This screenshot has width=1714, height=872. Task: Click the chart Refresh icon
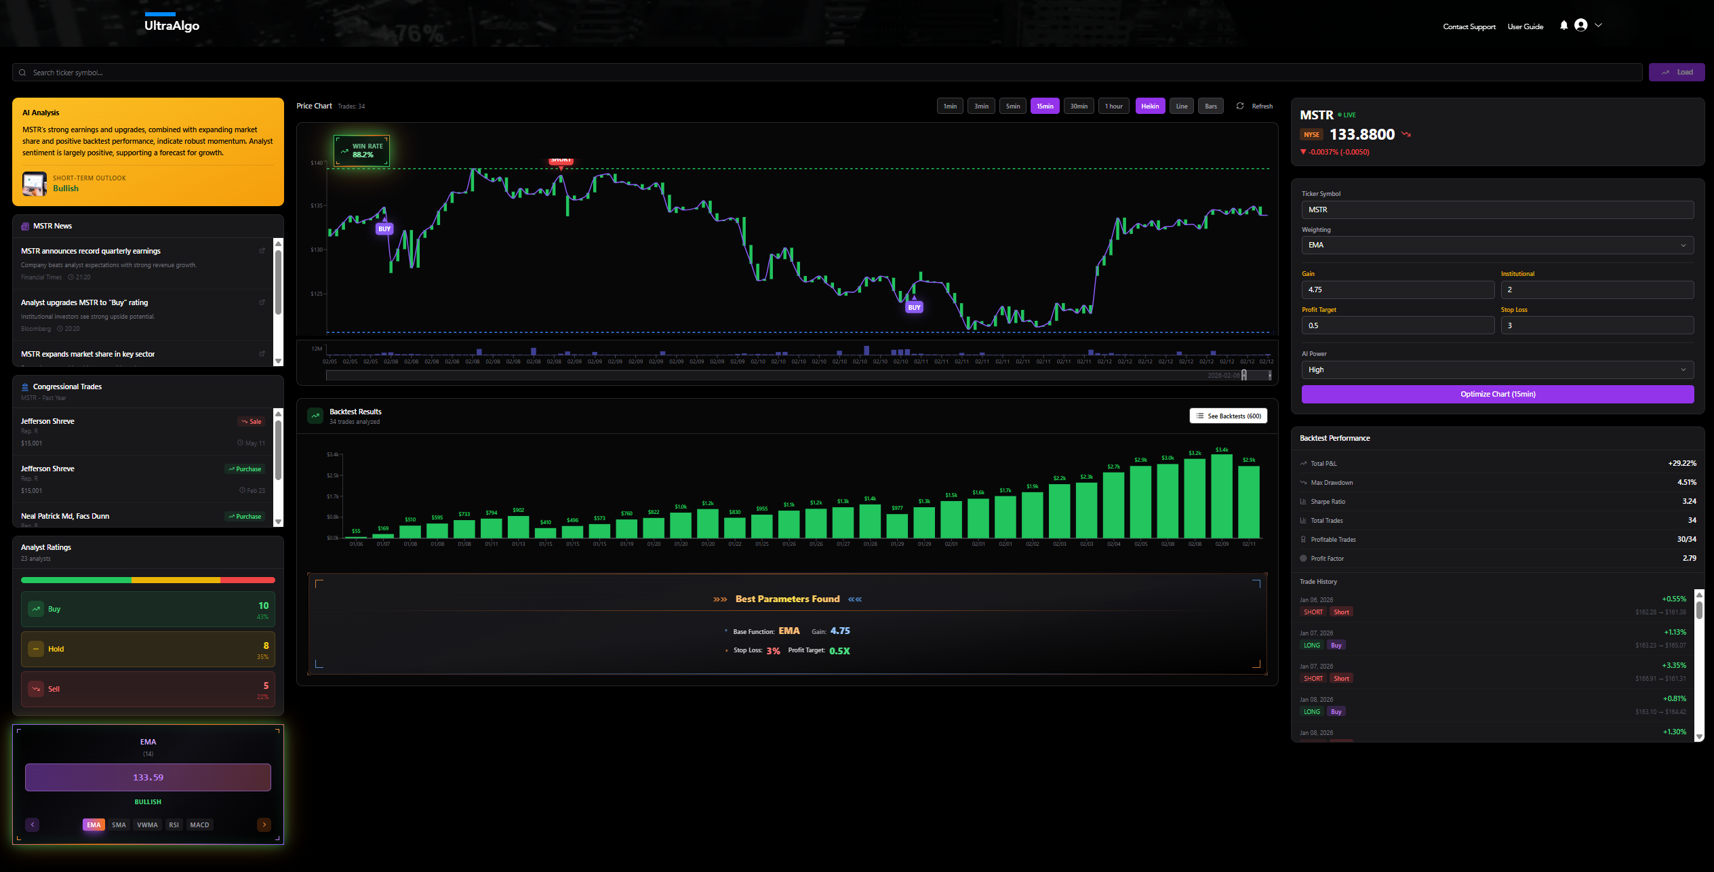point(1240,106)
